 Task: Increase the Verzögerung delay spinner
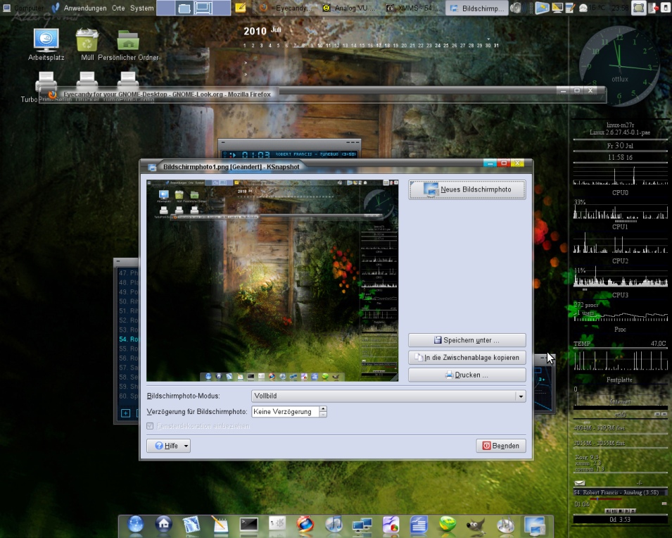323,409
